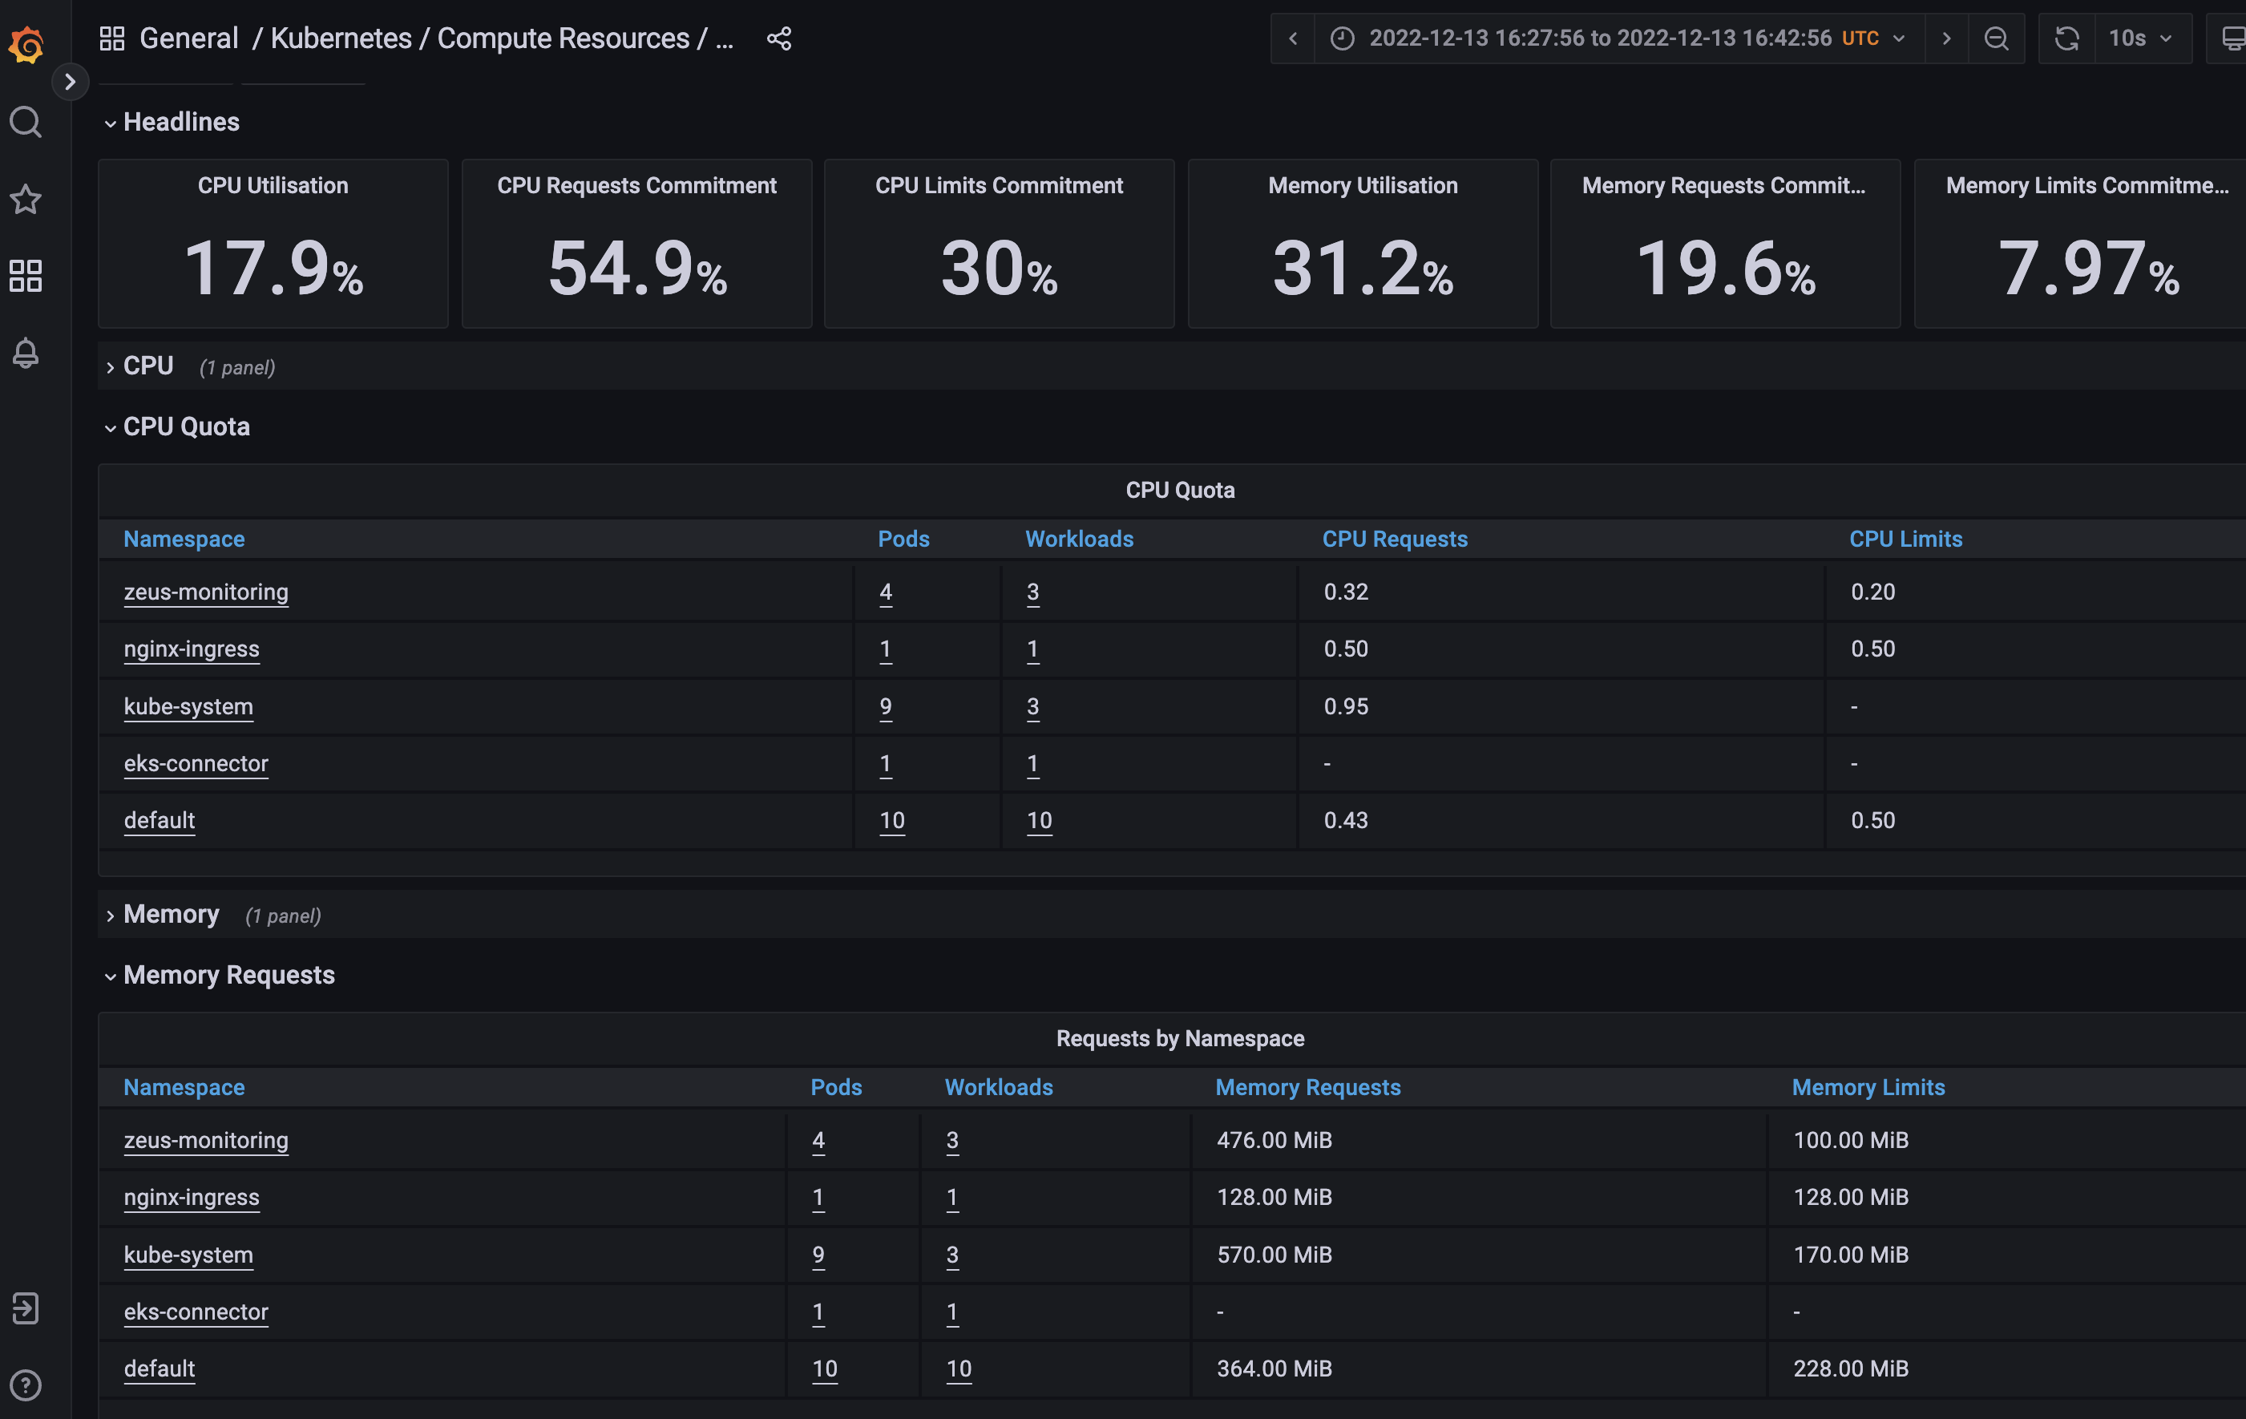Image resolution: width=2246 pixels, height=1419 pixels.
Task: Open the Alerting bell icon
Action: pos(26,353)
